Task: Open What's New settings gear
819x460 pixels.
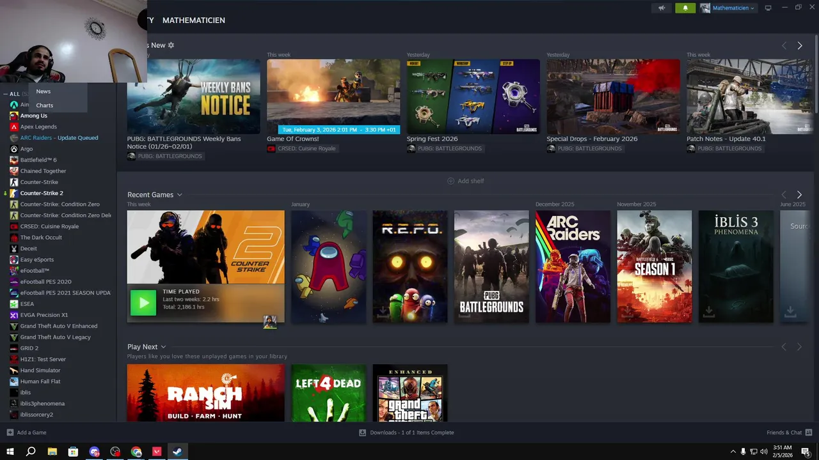Action: 171,45
